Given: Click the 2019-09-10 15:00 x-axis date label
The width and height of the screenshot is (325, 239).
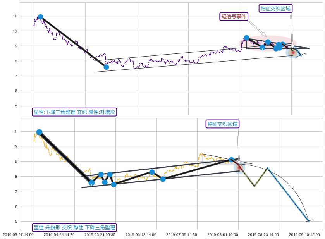Looking at the screenshot, I should 304,234.
